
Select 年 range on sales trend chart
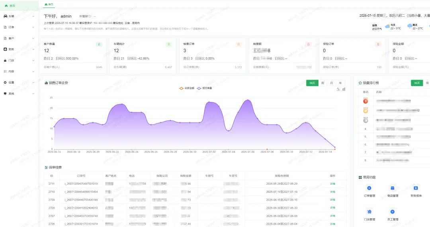tap(340, 83)
